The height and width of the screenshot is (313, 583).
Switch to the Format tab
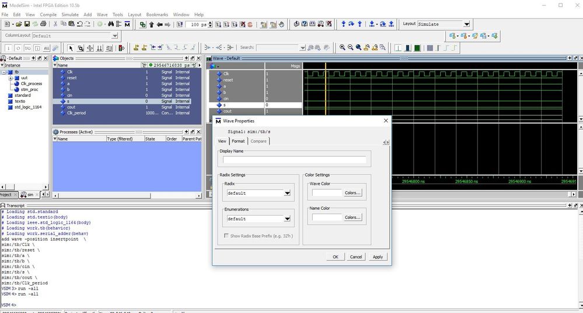pyautogui.click(x=238, y=141)
